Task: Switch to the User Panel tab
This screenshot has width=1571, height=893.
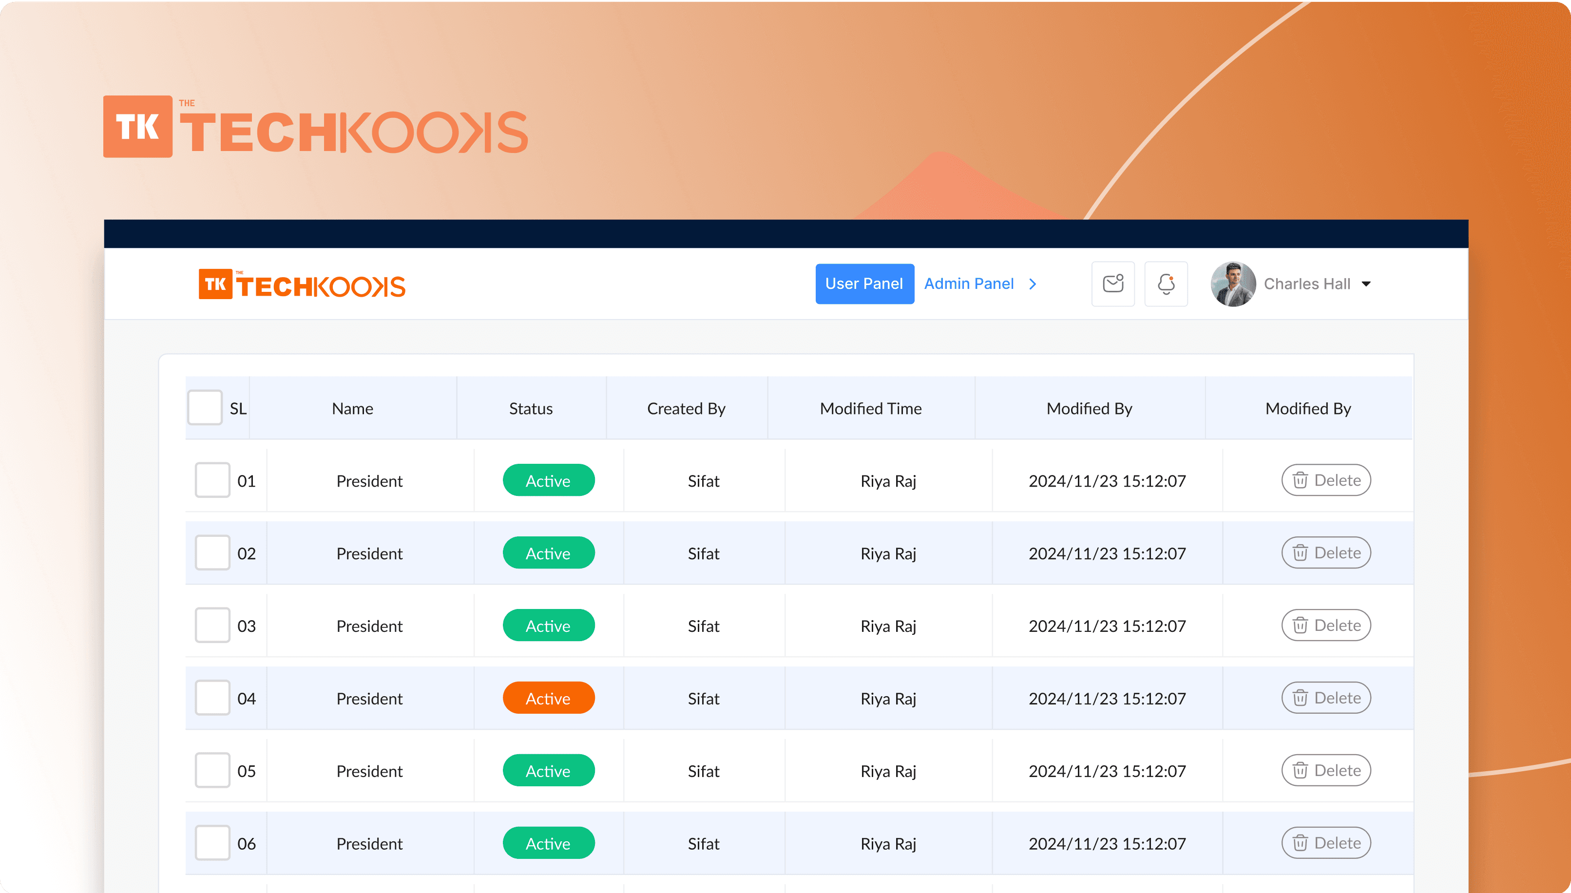Action: pyautogui.click(x=864, y=284)
